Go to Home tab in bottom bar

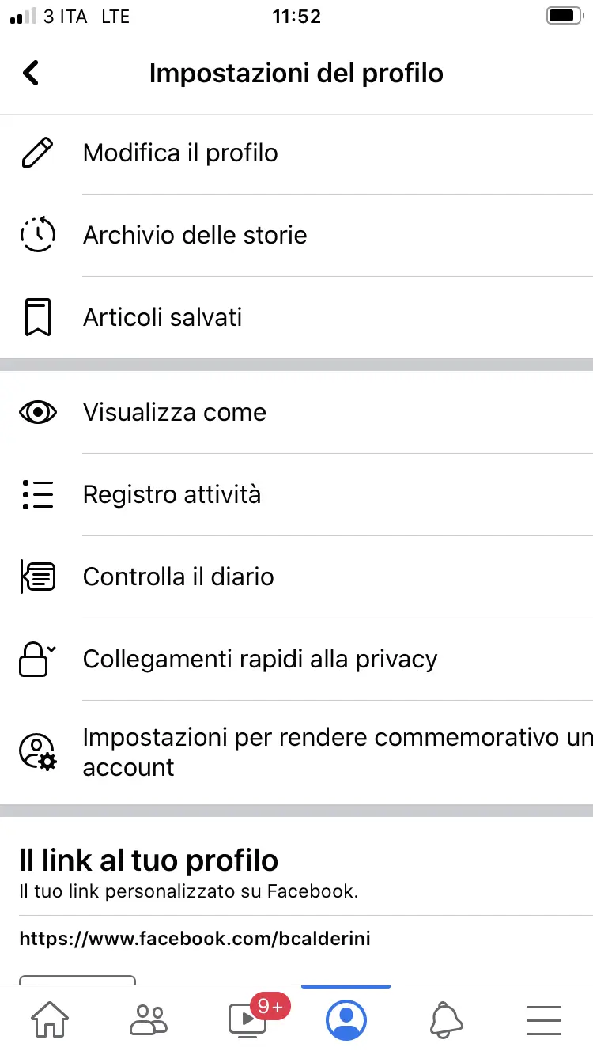pyautogui.click(x=49, y=1019)
